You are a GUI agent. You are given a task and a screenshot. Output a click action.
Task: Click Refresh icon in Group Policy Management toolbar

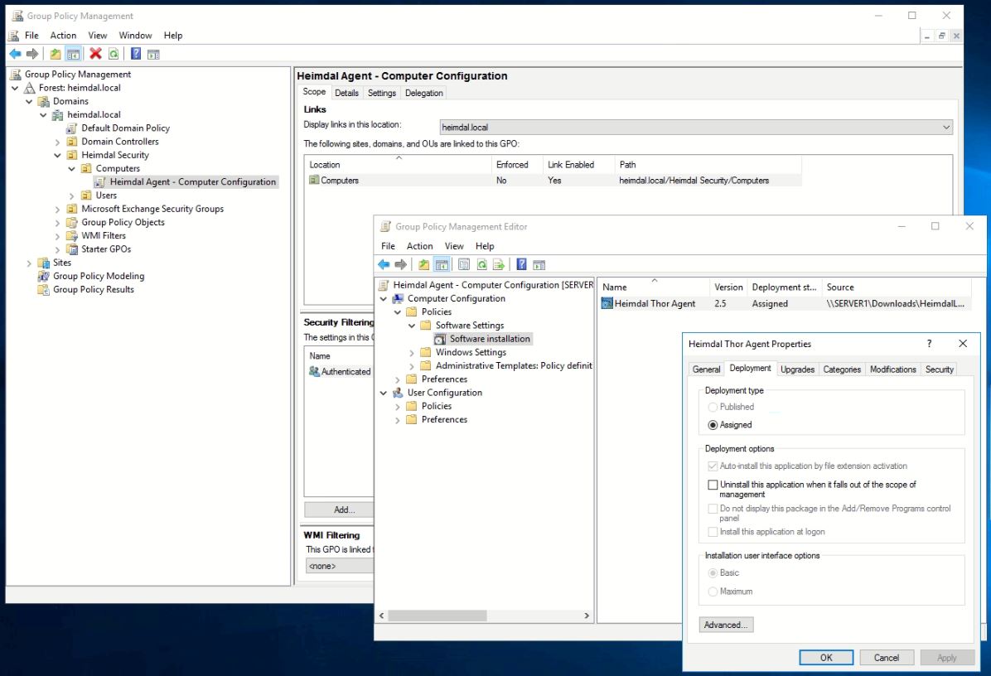pyautogui.click(x=114, y=54)
